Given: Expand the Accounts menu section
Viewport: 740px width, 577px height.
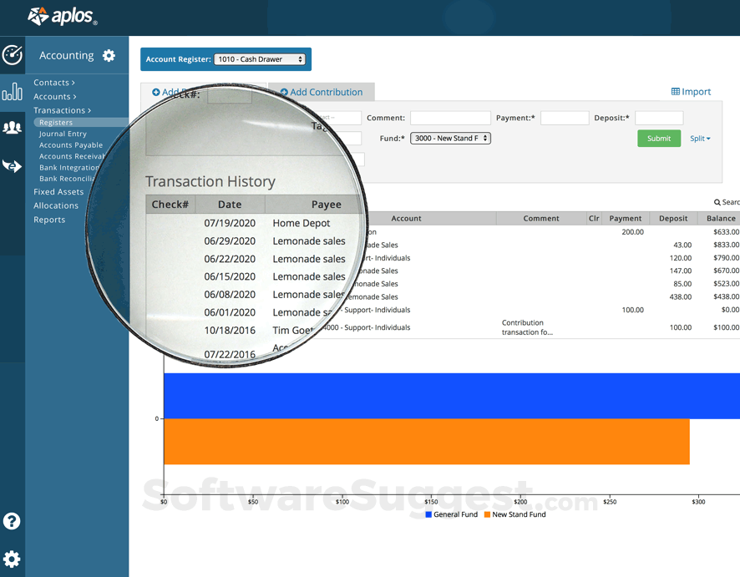Looking at the screenshot, I should click(x=55, y=96).
